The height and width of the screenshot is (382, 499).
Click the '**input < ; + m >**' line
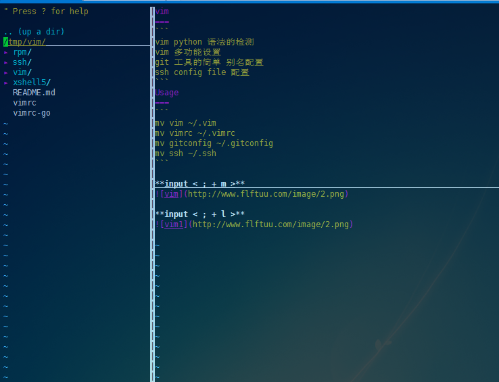tap(200, 184)
